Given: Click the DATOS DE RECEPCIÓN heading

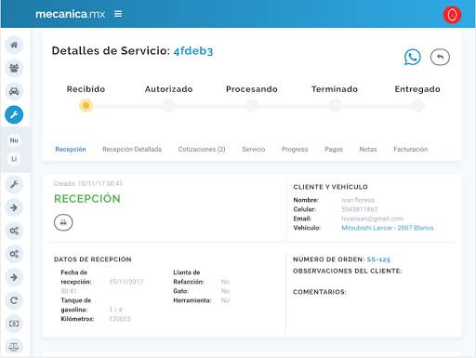Looking at the screenshot, I should 93,259.
